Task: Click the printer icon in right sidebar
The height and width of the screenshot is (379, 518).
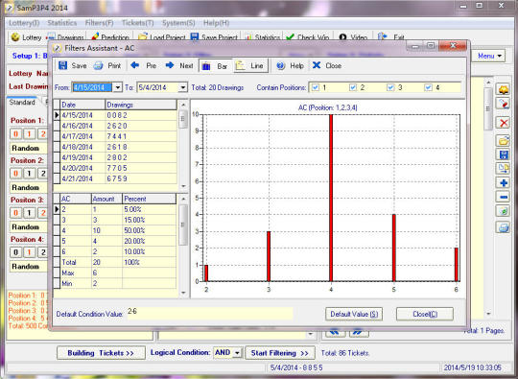Action: pos(504,227)
